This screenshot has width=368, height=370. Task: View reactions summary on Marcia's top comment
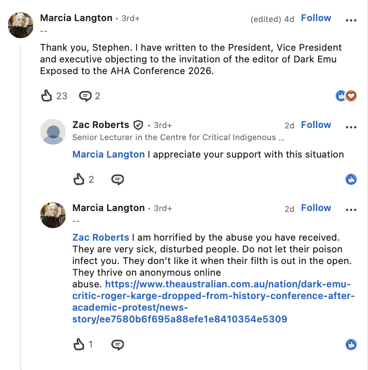tap(346, 96)
